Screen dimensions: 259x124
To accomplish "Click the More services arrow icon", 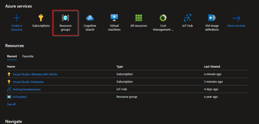I will [x=236, y=18].
